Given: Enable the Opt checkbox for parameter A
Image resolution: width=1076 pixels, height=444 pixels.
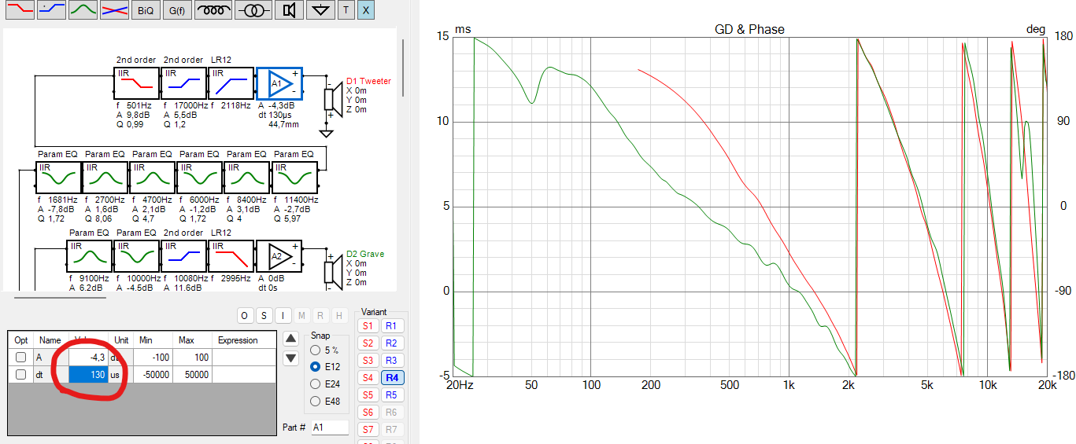Looking at the screenshot, I should [21, 357].
